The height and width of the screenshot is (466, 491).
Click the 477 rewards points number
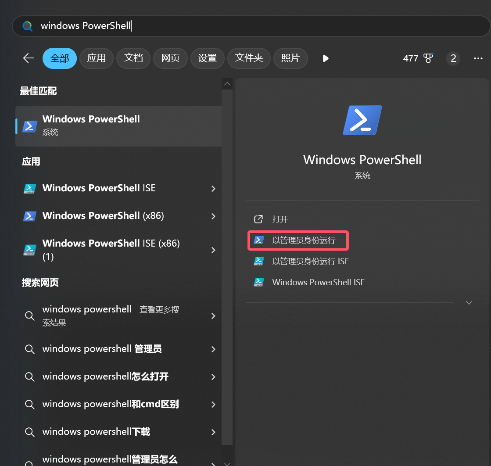point(411,58)
